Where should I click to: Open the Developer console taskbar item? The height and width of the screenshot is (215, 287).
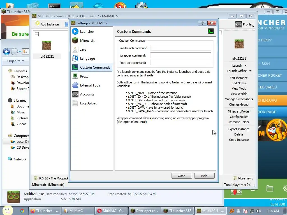[145, 211]
